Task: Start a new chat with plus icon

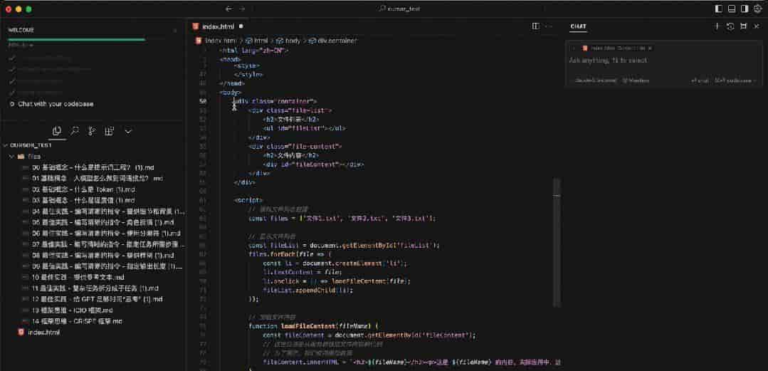Action: 717,26
